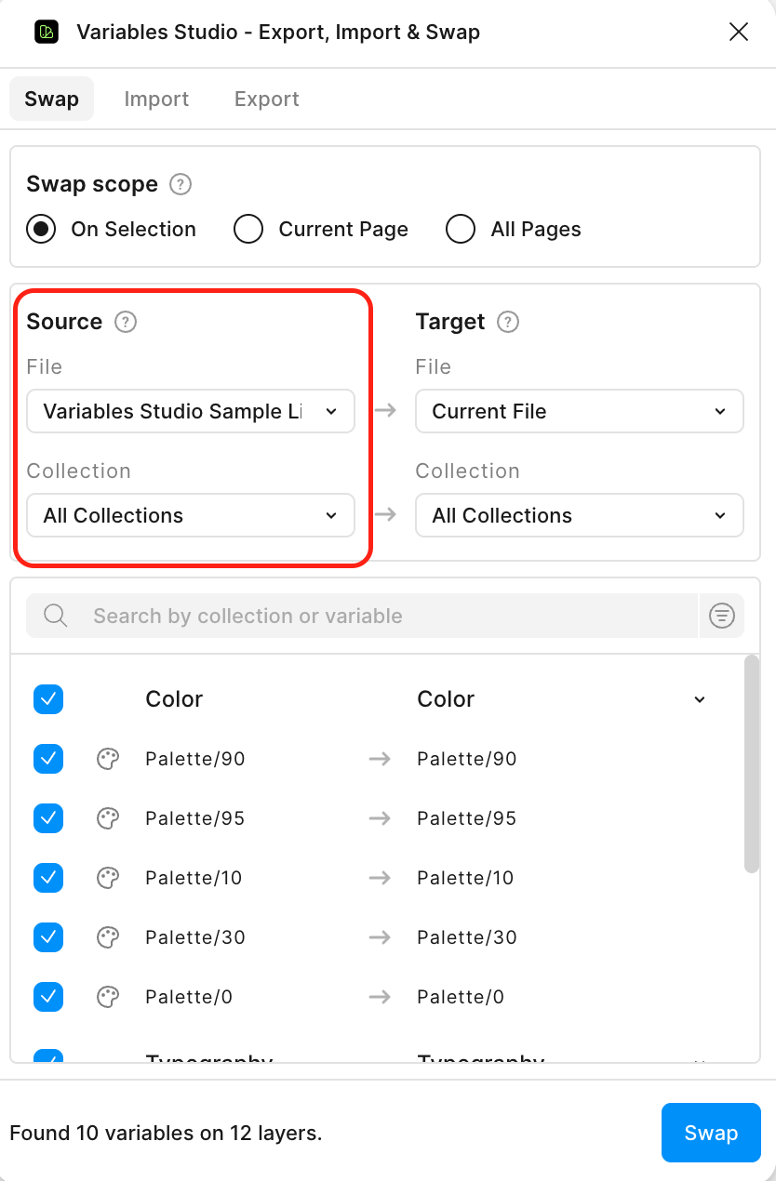776x1181 pixels.
Task: Click the palette icon next to Palette/10
Action: (108, 878)
